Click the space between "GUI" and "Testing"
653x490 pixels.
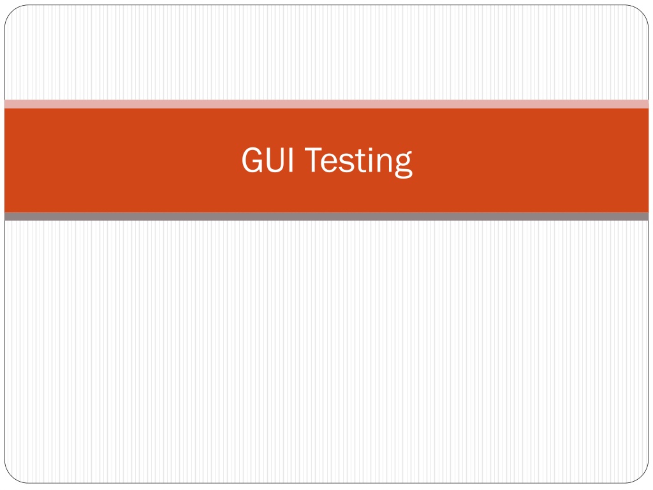pyautogui.click(x=300, y=160)
